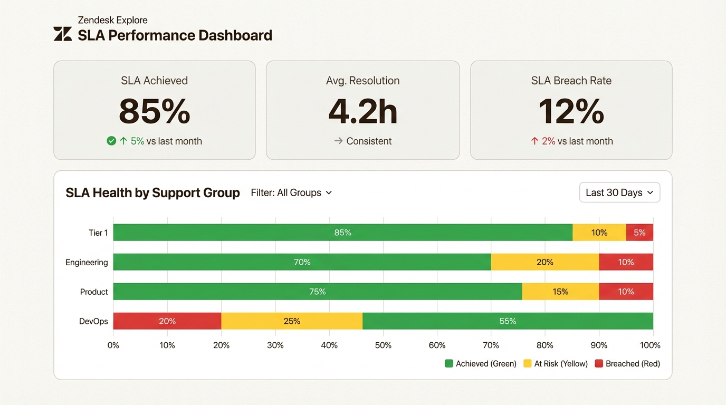This screenshot has height=405, width=726.
Task: Toggle the Breached (Red) legend entry
Action: (x=628, y=363)
